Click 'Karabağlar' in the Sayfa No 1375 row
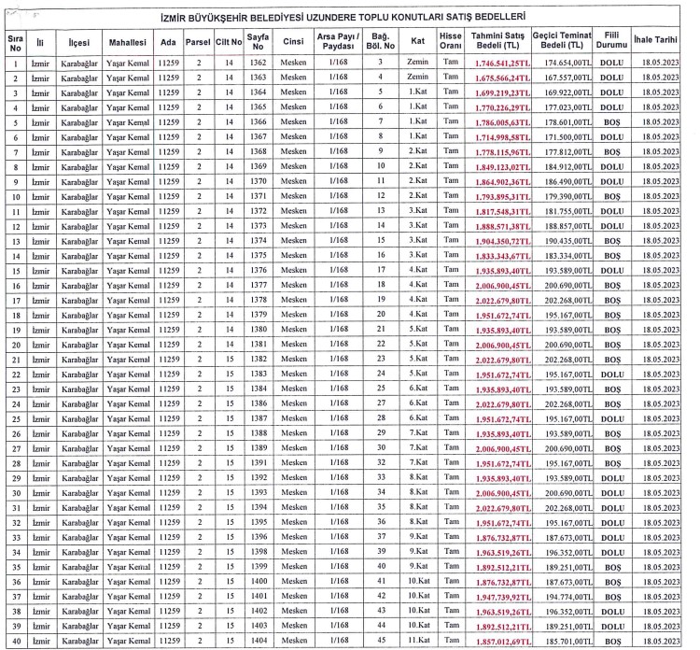The width and height of the screenshot is (700, 650). click(79, 257)
